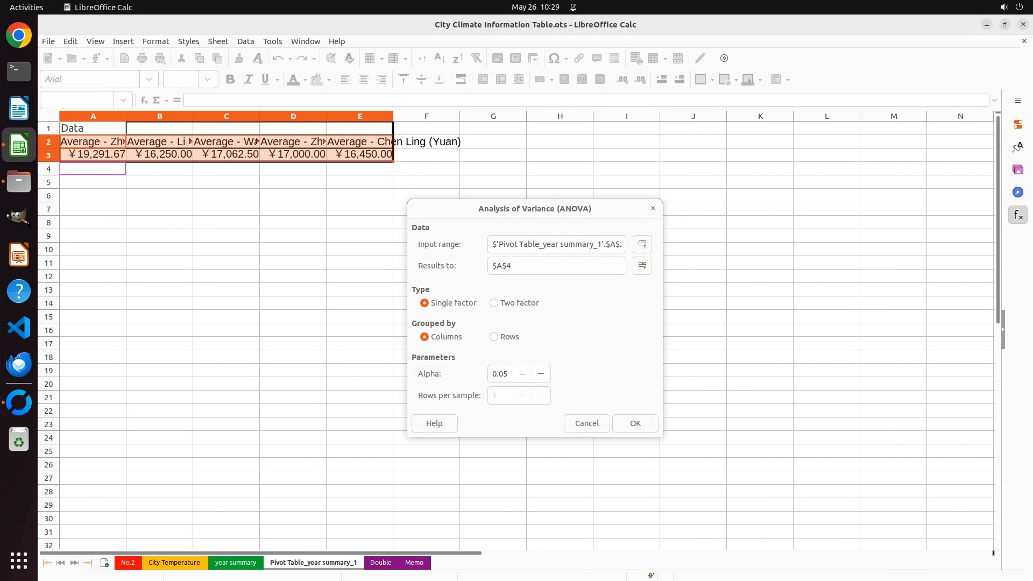Select the Two factor radio button
The image size is (1033, 581).
click(494, 303)
